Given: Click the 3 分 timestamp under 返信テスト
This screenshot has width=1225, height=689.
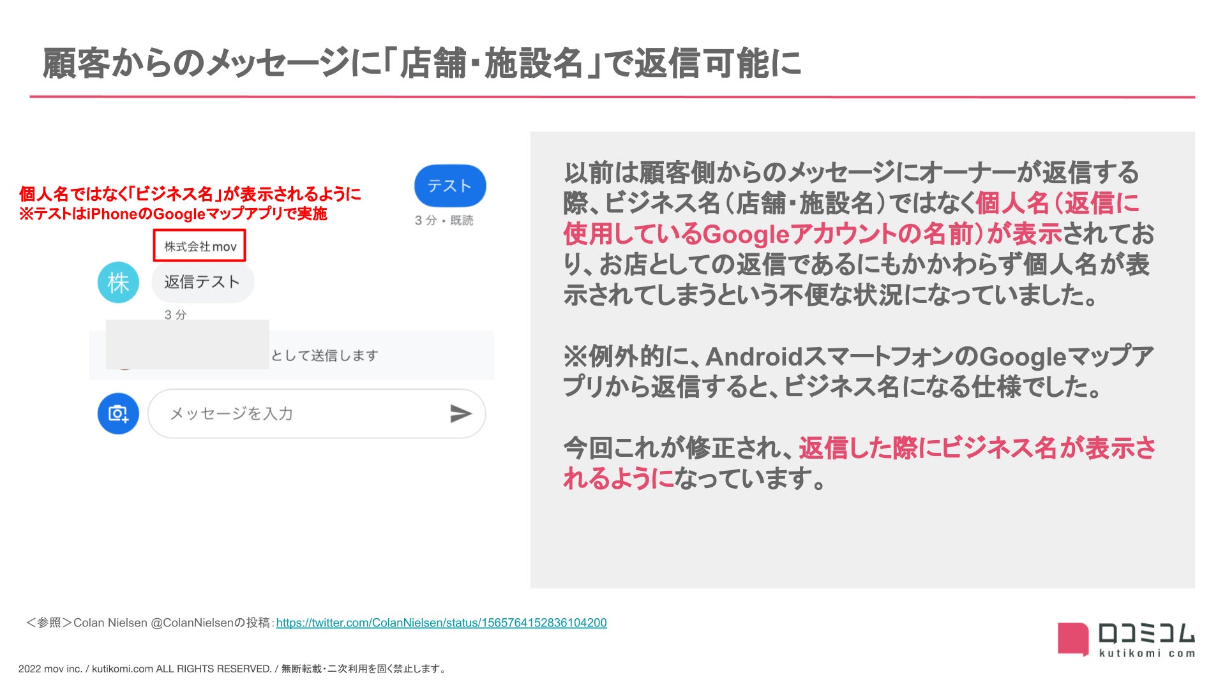Looking at the screenshot, I should tap(176, 314).
